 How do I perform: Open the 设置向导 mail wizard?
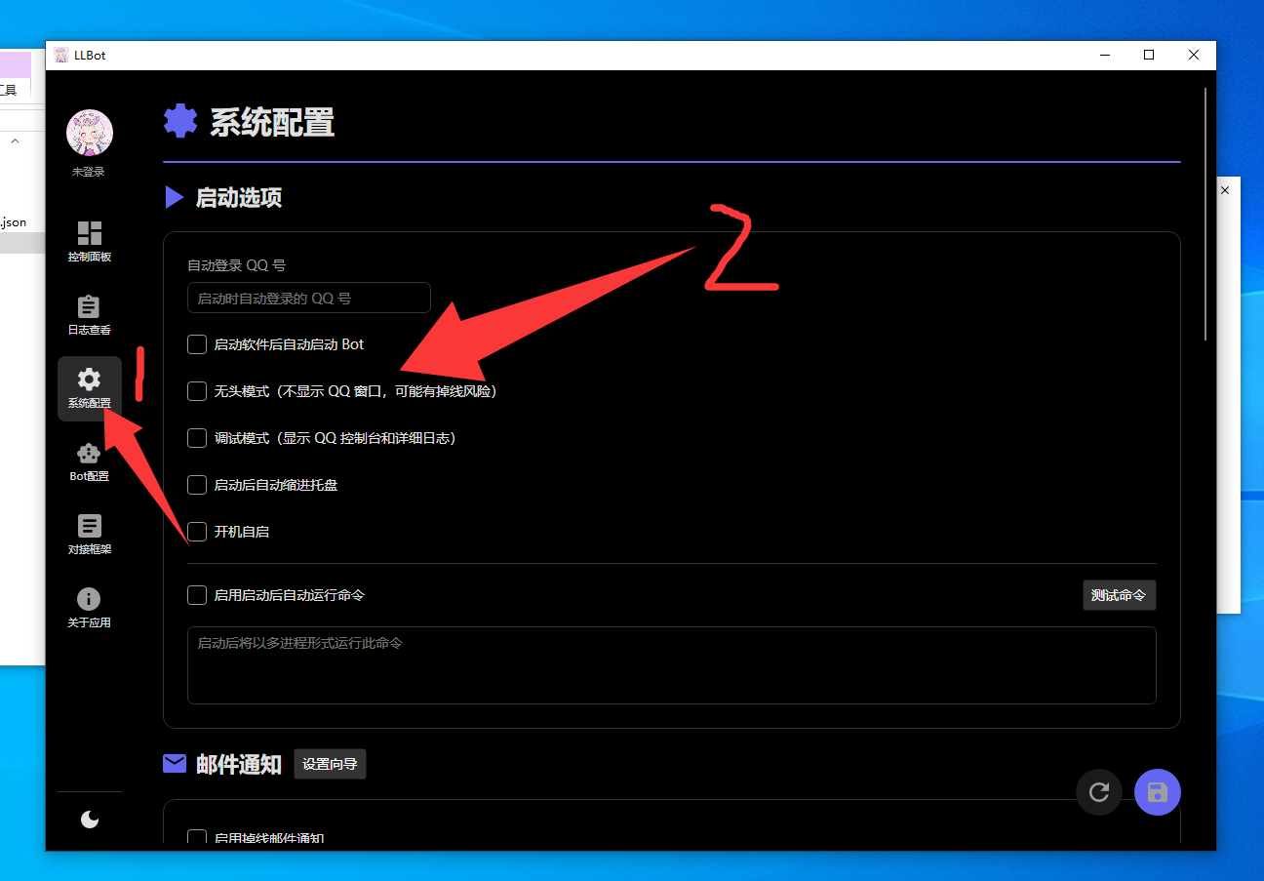330,764
